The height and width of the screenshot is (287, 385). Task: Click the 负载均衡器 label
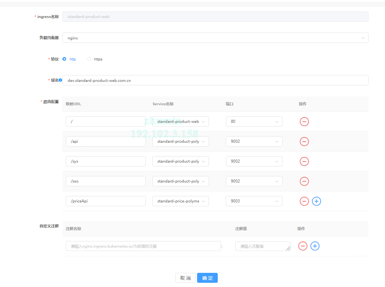(x=49, y=38)
